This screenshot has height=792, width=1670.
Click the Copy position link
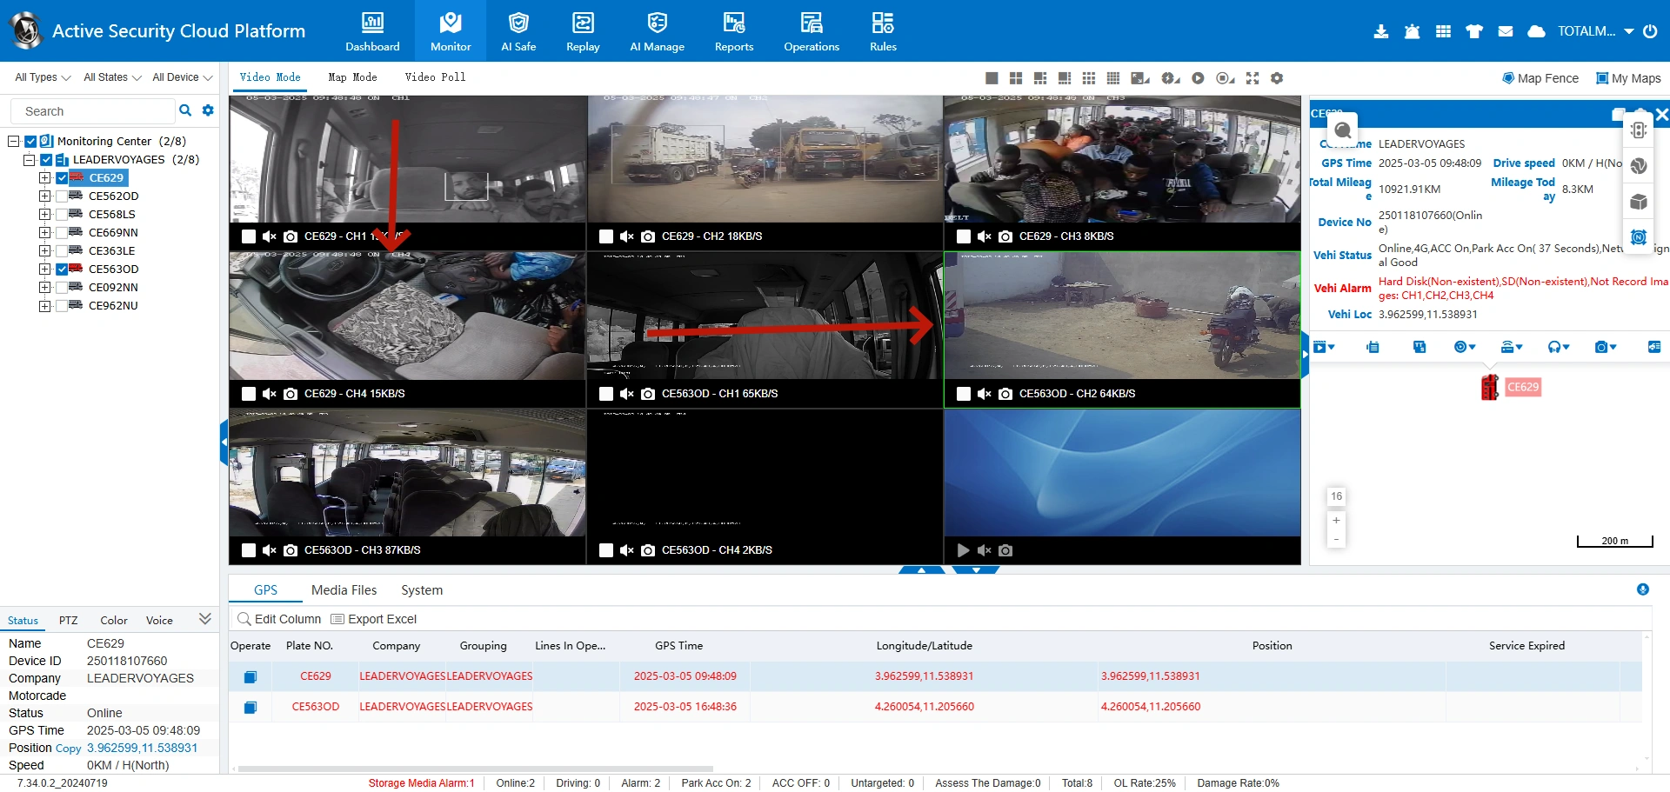pos(68,749)
